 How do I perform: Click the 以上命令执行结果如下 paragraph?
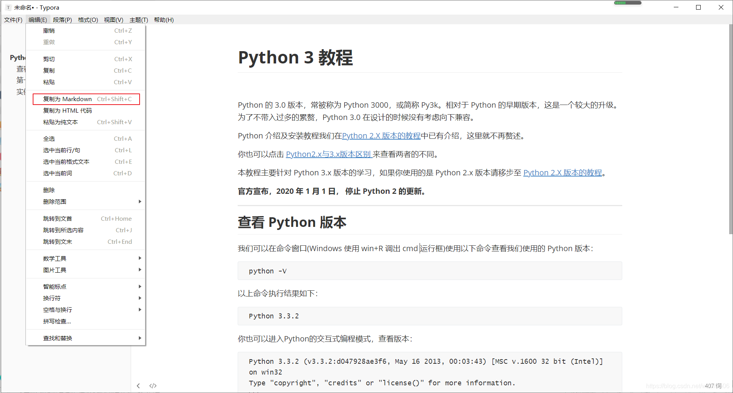coord(278,293)
